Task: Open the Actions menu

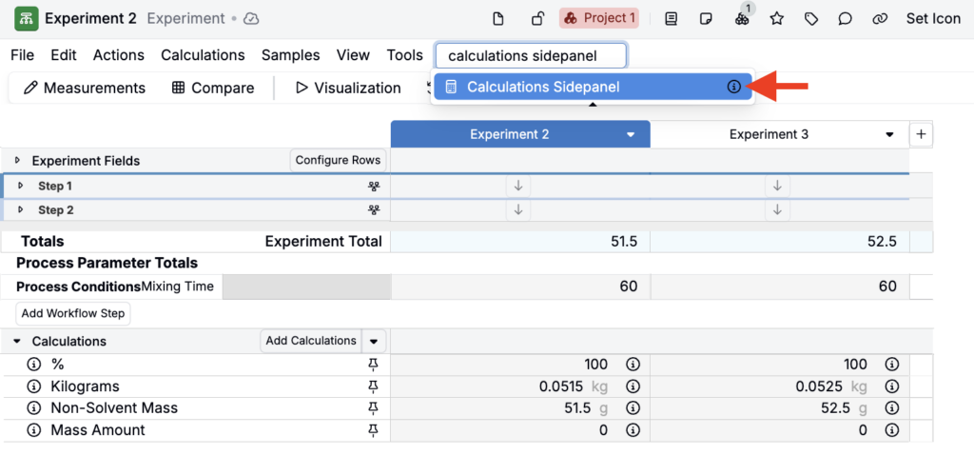Action: tap(119, 55)
